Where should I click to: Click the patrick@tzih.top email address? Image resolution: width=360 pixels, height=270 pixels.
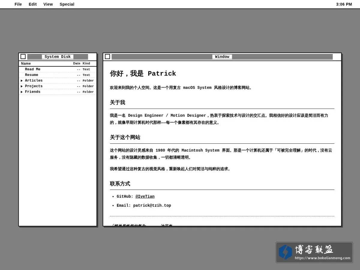pos(152,205)
